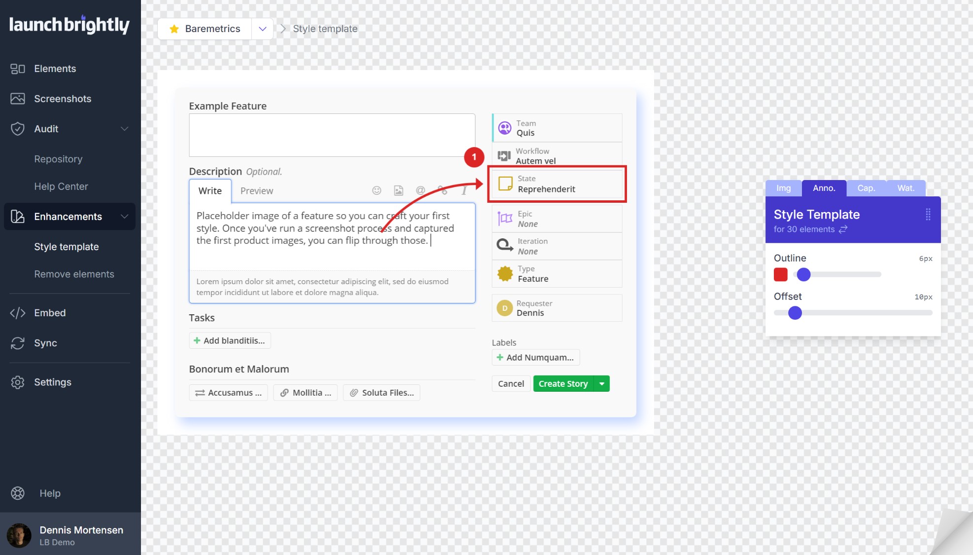Open the Screenshots panel icon
The image size is (973, 555).
(18, 99)
